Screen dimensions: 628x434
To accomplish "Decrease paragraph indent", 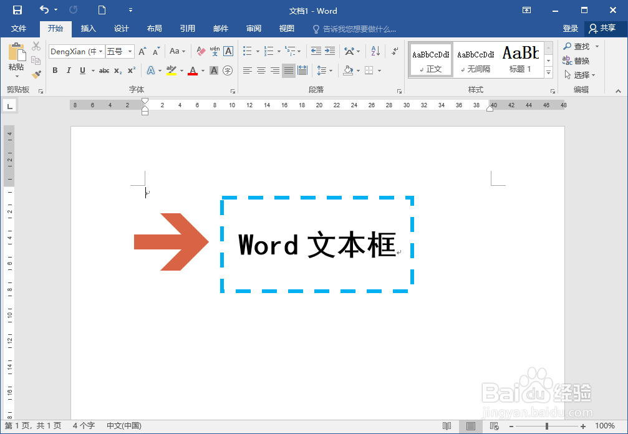I will tap(316, 51).
